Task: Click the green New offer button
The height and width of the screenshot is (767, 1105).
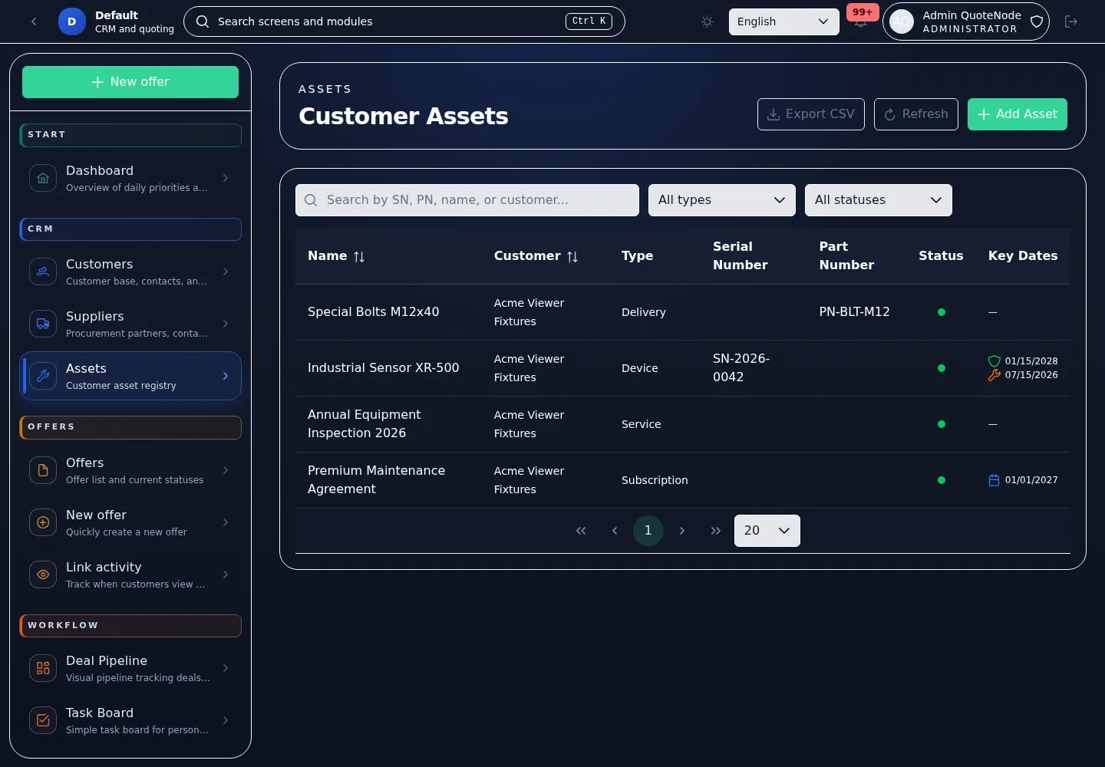Action: (130, 82)
